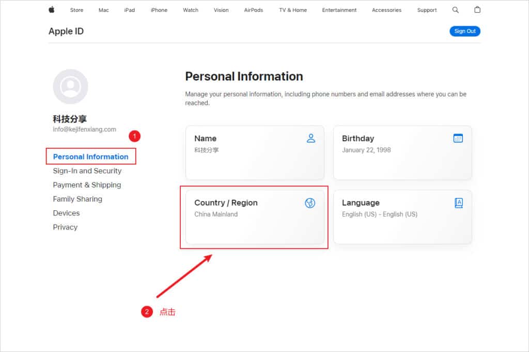Open the Store menu
The image size is (529, 352).
(76, 10)
